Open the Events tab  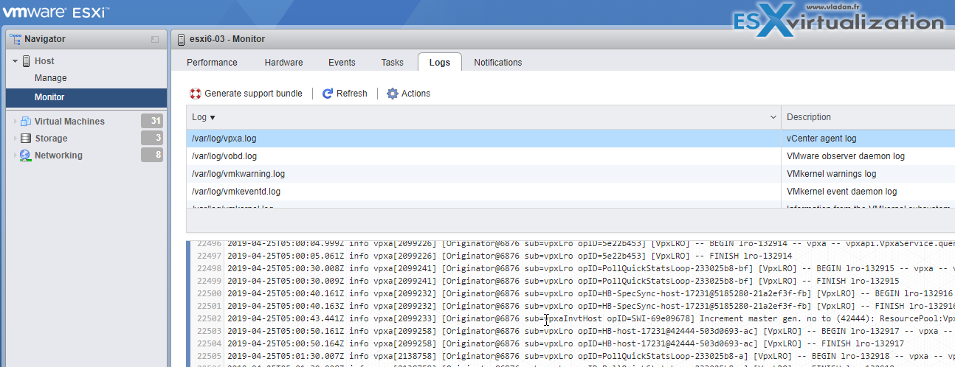pos(342,63)
